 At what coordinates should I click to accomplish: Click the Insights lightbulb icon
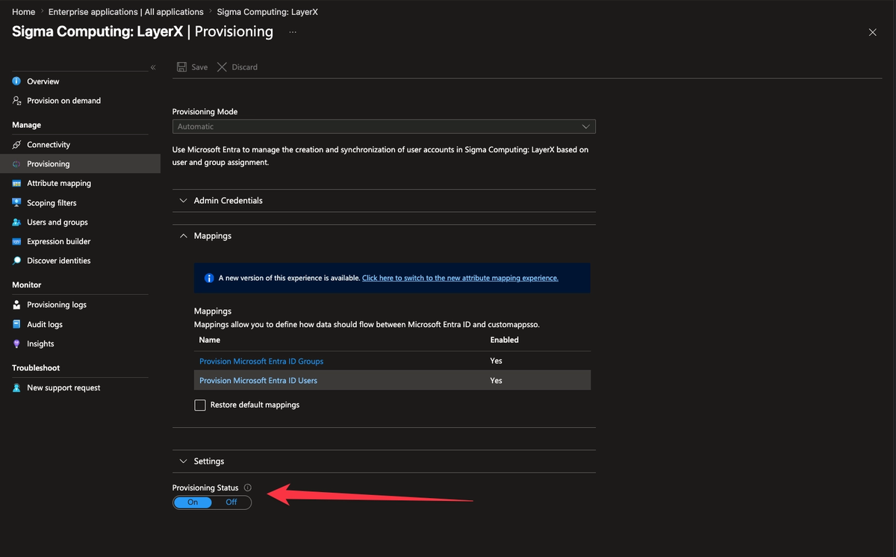16,344
